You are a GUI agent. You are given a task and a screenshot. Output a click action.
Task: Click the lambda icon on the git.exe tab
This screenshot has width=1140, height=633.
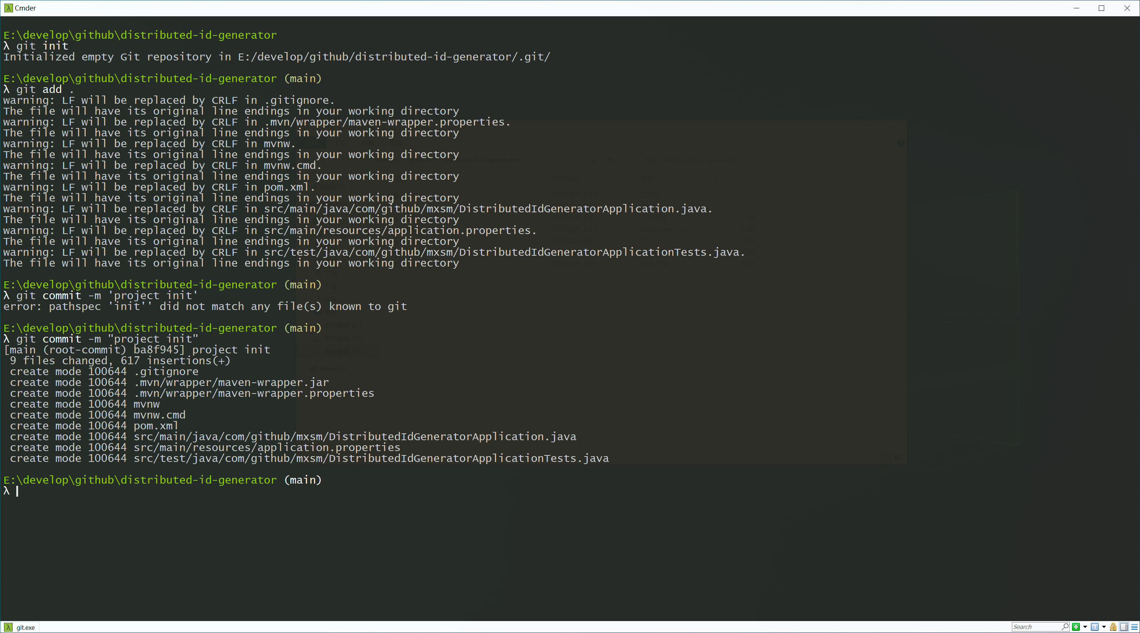8,627
